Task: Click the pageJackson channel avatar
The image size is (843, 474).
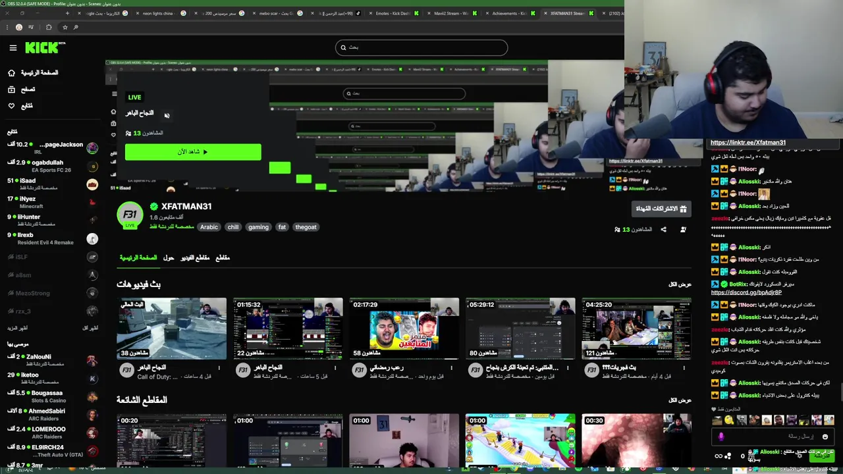Action: pos(92,147)
